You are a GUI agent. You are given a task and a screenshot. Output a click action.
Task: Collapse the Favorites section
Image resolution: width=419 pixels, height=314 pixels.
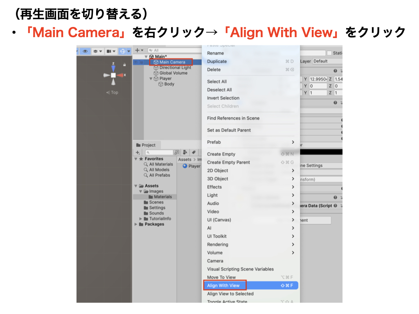coord(136,159)
